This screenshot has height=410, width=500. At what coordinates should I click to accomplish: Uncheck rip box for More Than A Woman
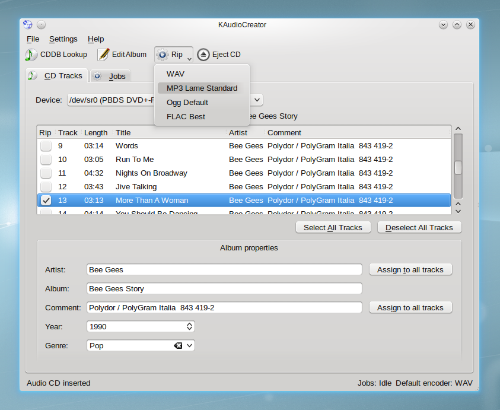pos(46,201)
